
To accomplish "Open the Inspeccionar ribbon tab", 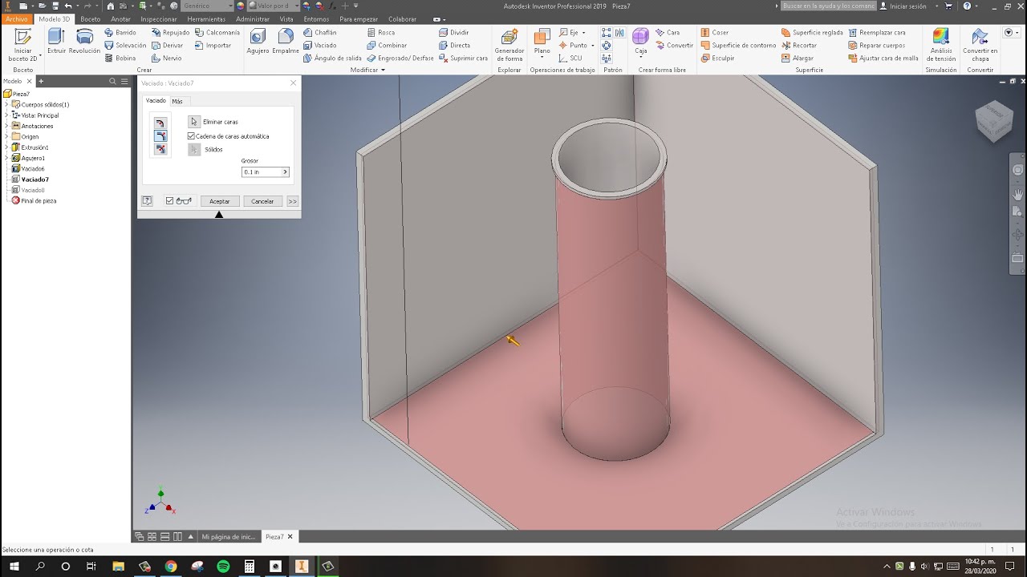I will coord(158,19).
